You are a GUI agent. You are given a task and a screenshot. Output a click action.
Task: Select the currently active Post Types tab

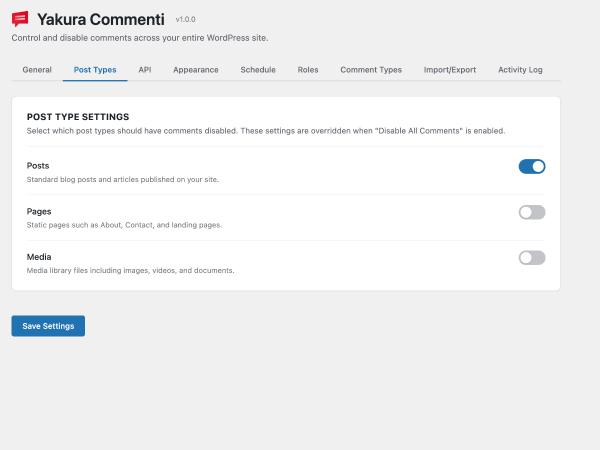click(95, 69)
